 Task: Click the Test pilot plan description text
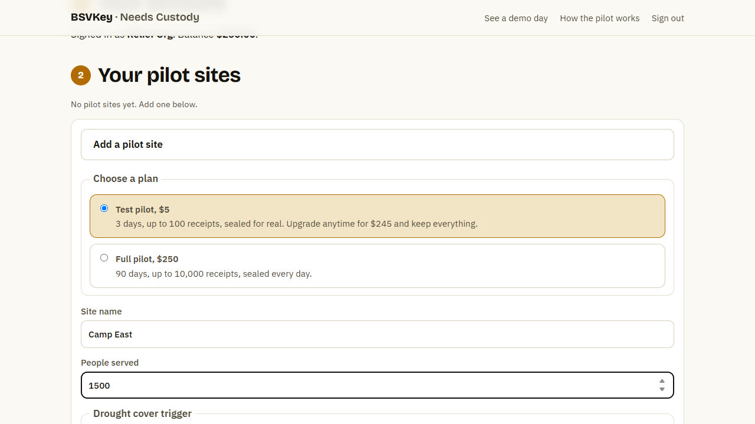tap(297, 224)
